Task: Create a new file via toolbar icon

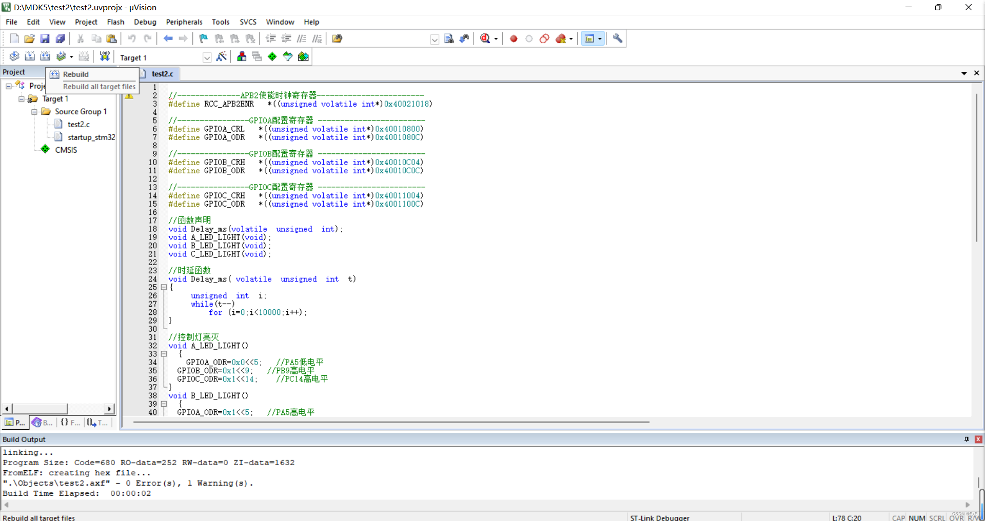Action: pyautogui.click(x=14, y=38)
